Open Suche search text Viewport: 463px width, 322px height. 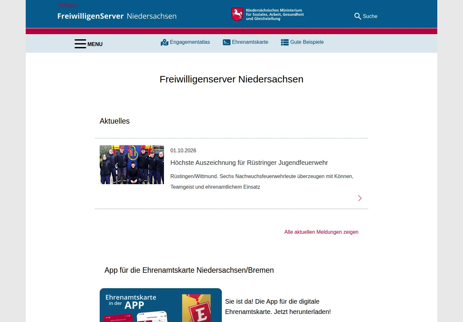coord(370,16)
